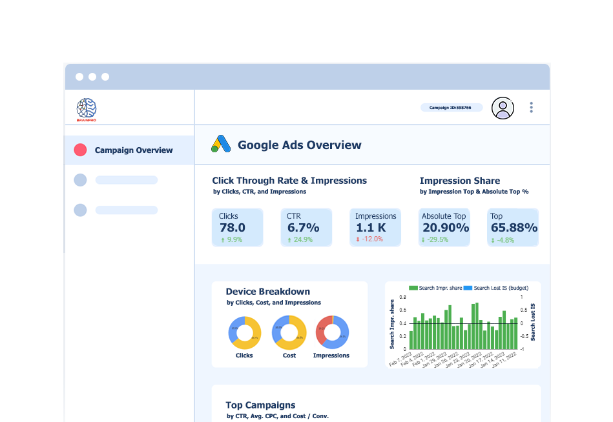Click the BrainPro brain logo

86,108
